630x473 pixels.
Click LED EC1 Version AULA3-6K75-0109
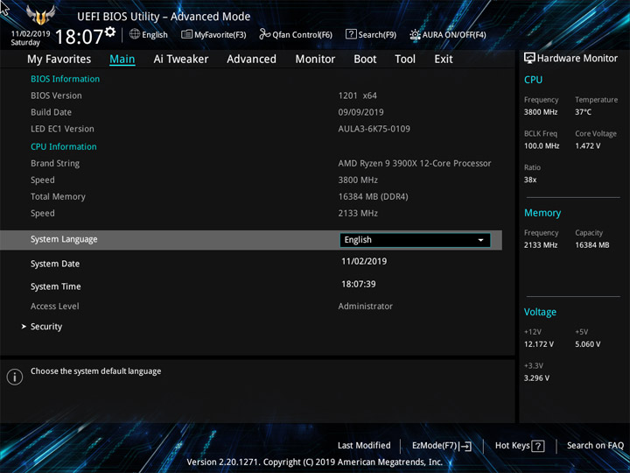(374, 129)
